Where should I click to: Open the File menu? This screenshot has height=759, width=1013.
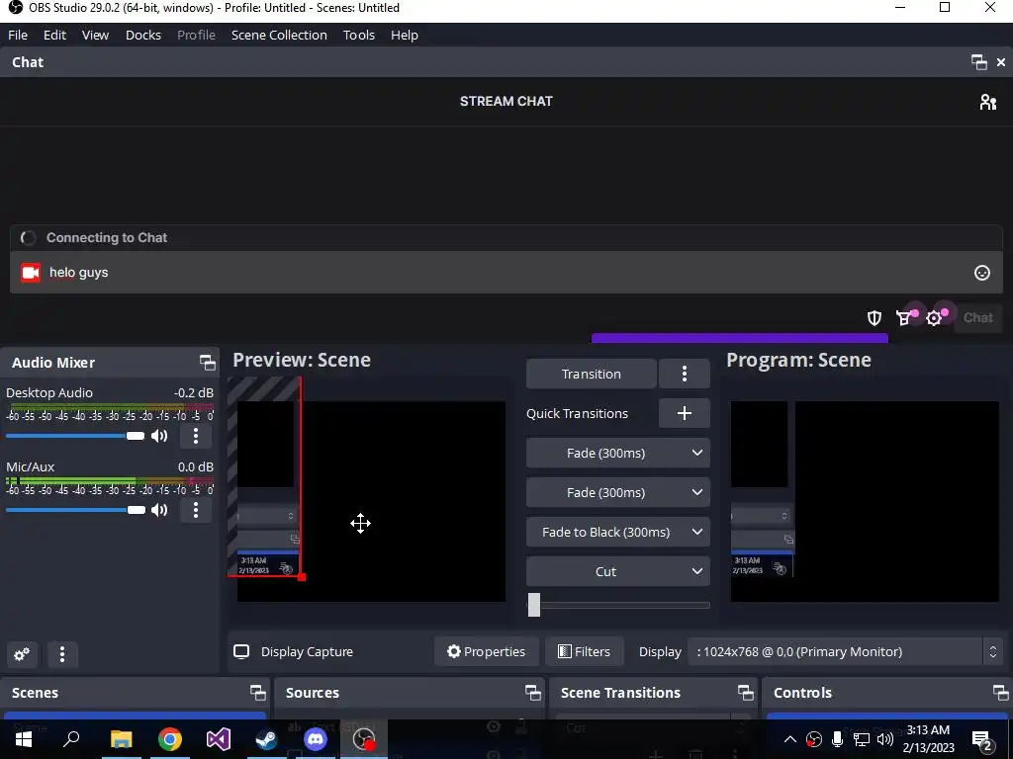pyautogui.click(x=18, y=35)
